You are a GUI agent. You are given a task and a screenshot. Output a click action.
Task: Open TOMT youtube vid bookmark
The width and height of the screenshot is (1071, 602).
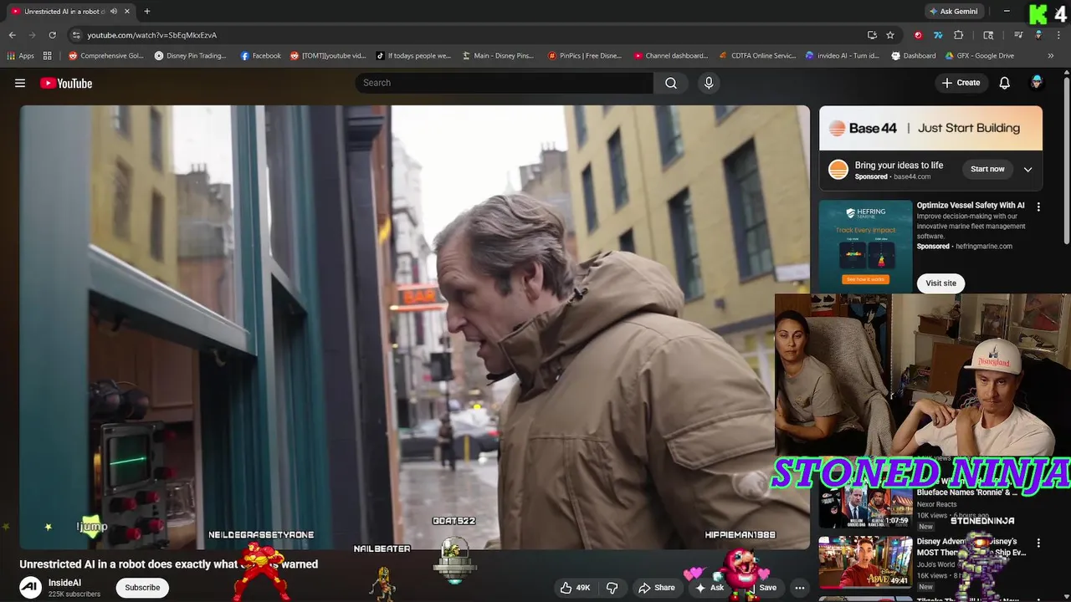tap(328, 56)
